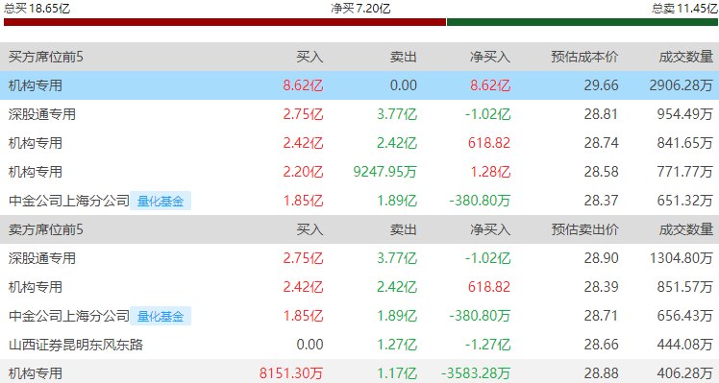
Task: Select 山西证券昆明东风东路 seller row
Action: [x=359, y=345]
